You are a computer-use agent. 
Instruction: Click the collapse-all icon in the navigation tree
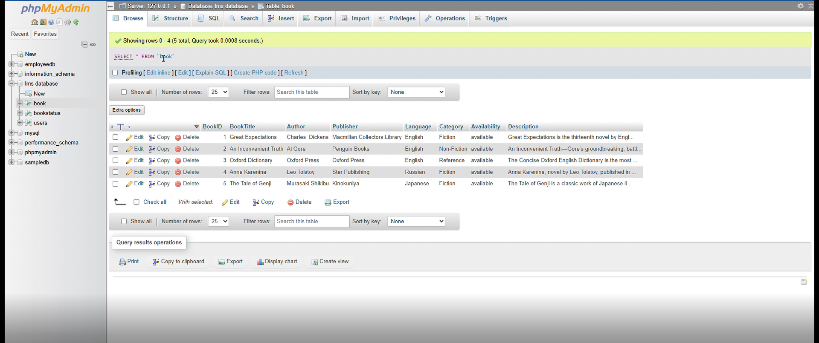pyautogui.click(x=84, y=44)
